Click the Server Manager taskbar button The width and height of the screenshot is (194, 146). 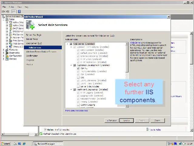pyautogui.click(x=48, y=144)
